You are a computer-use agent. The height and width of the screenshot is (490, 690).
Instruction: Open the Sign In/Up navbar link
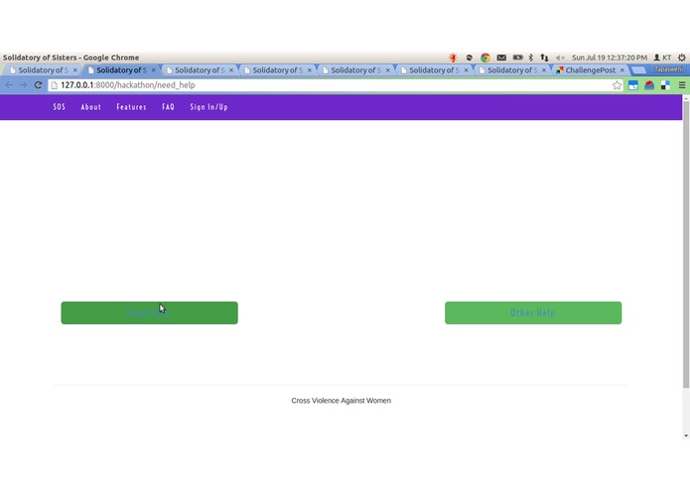209,107
